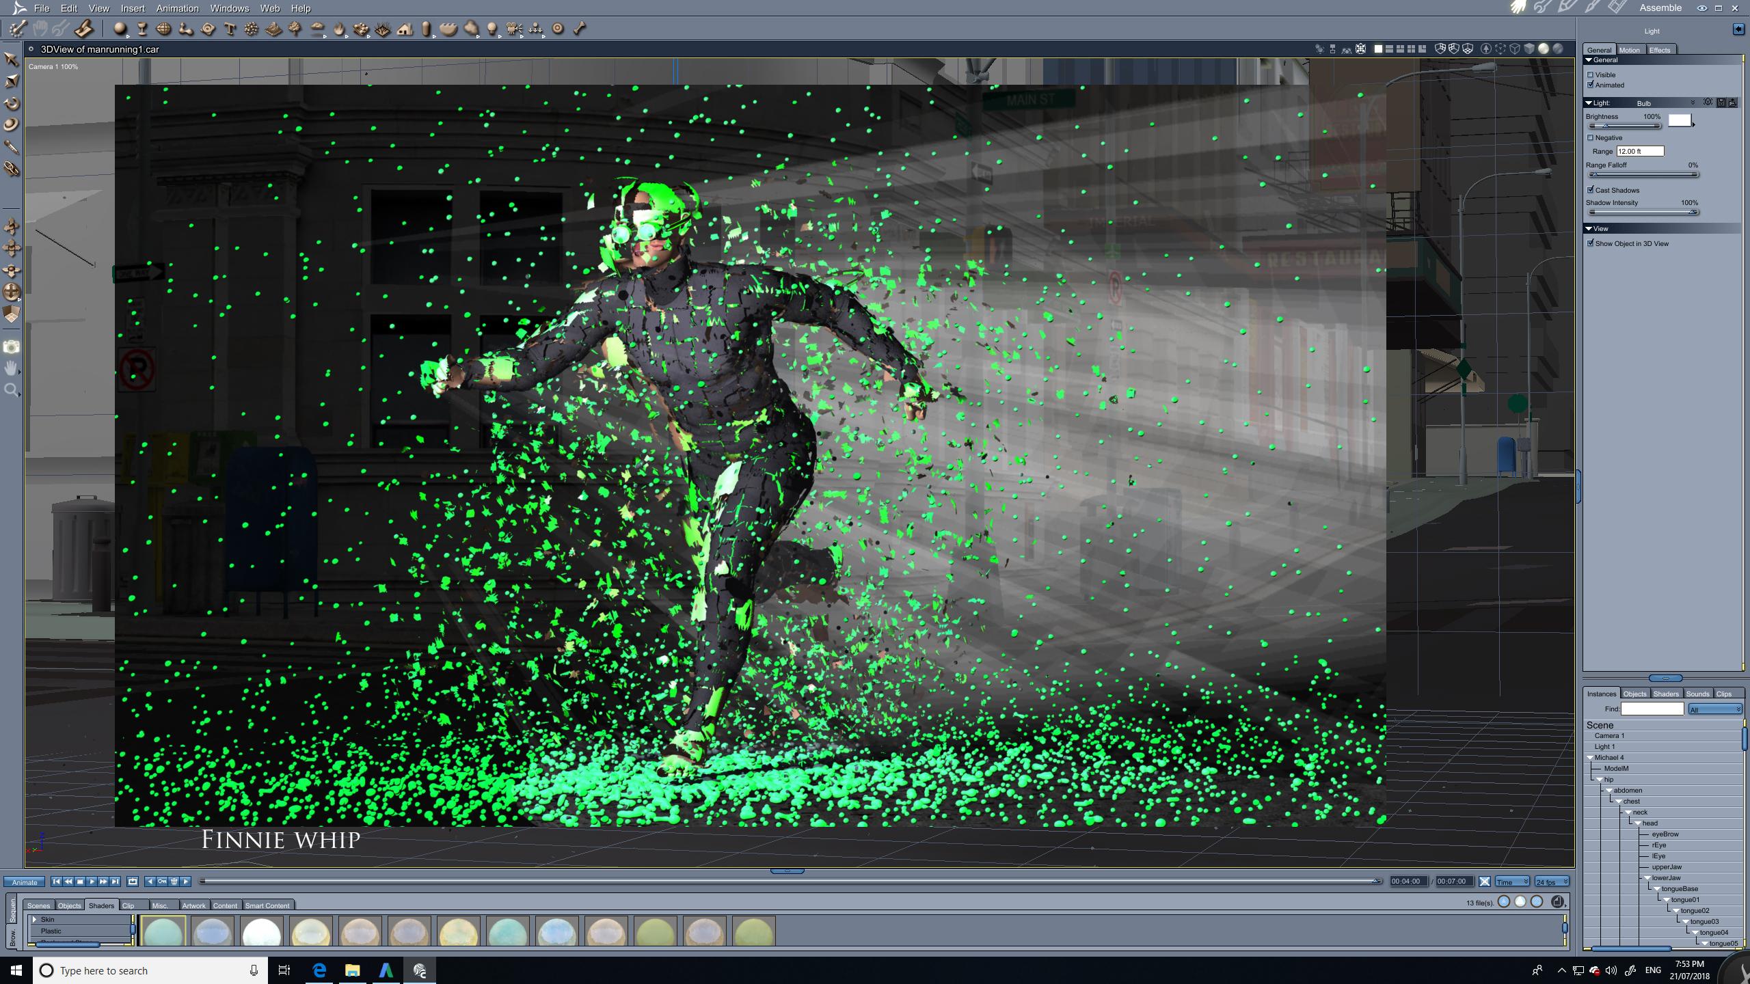Select the Rotate tool in left toolbar

(12, 103)
